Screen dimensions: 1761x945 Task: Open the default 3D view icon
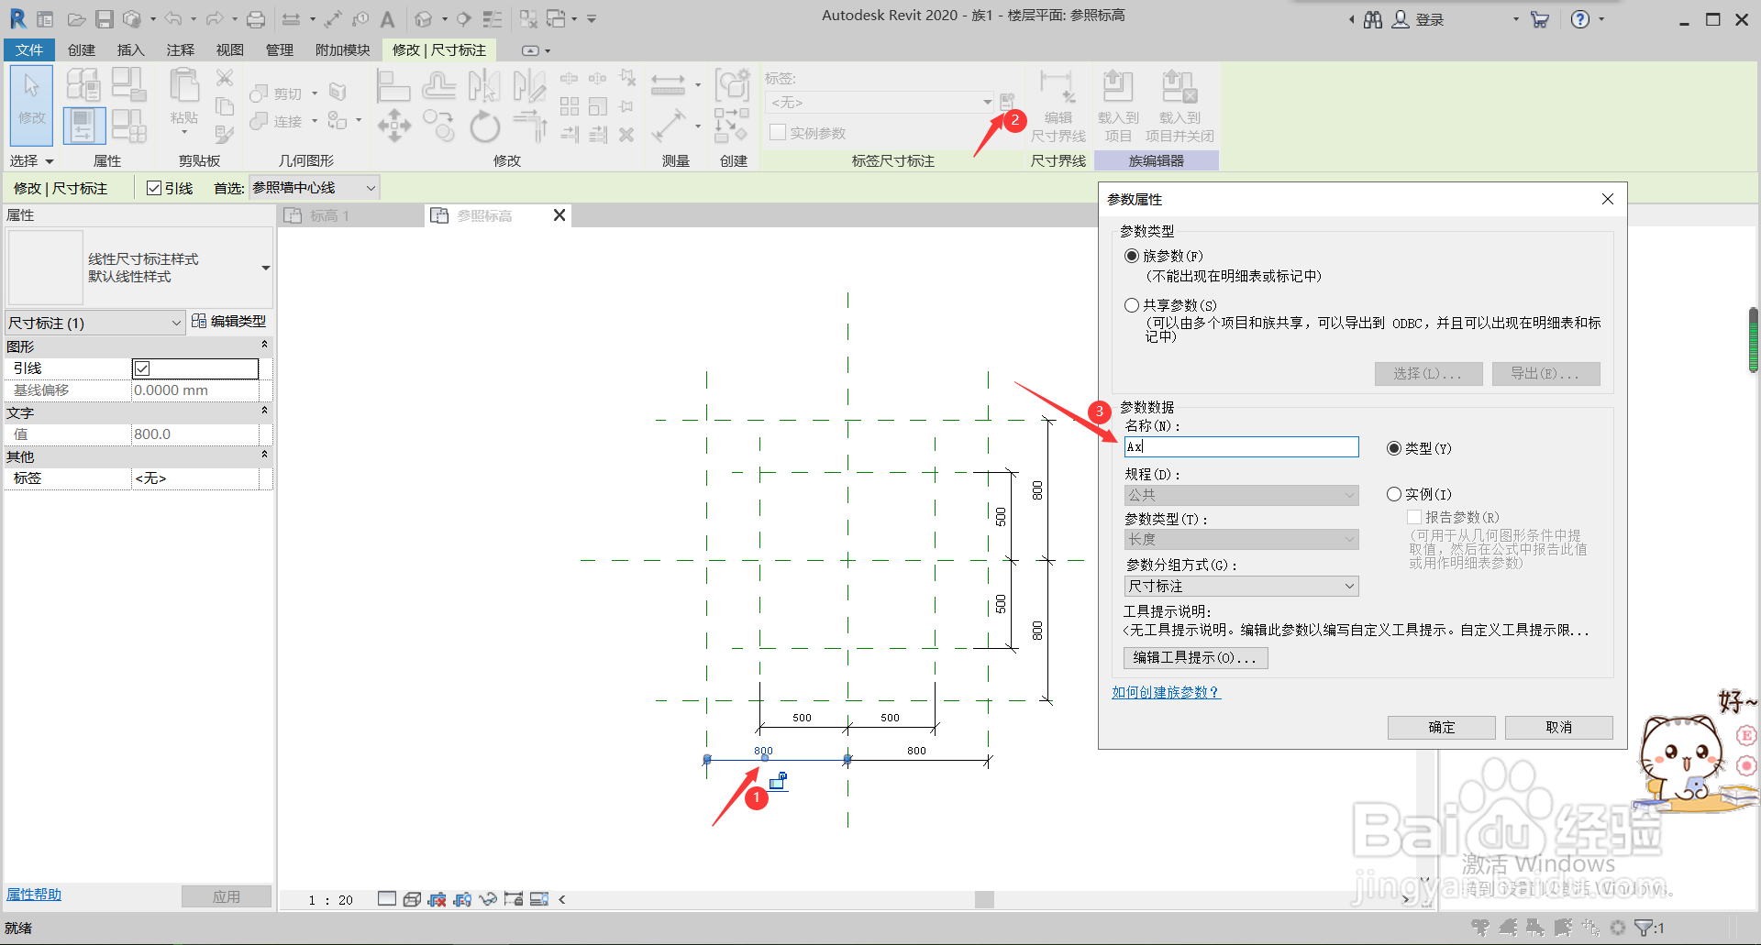[423, 18]
